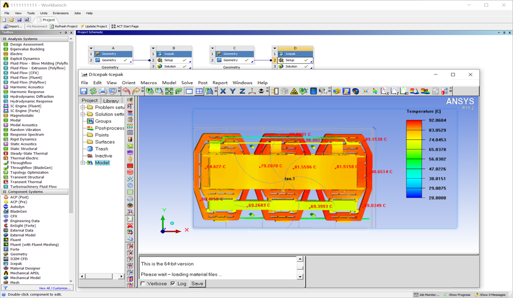Click the red X delete icon in the object toolbar
This screenshot has height=298, width=513.
click(130, 225)
